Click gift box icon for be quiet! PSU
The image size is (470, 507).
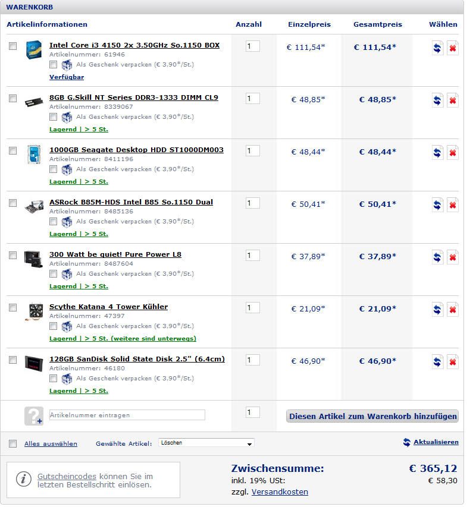(67, 275)
